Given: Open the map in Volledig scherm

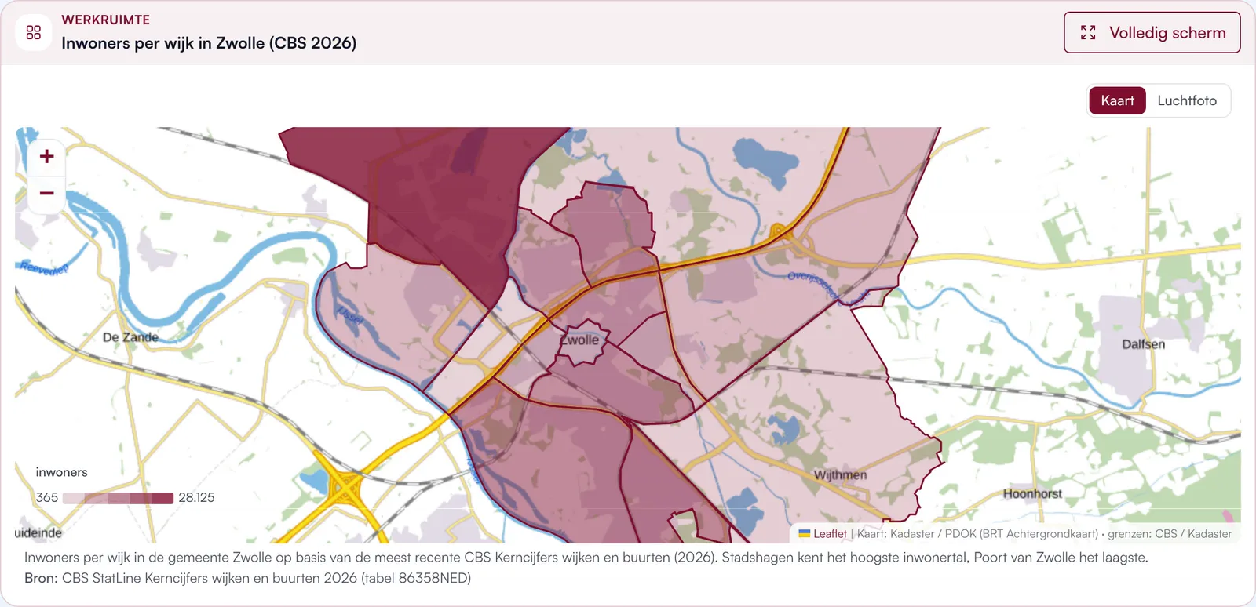Looking at the screenshot, I should click(x=1152, y=32).
